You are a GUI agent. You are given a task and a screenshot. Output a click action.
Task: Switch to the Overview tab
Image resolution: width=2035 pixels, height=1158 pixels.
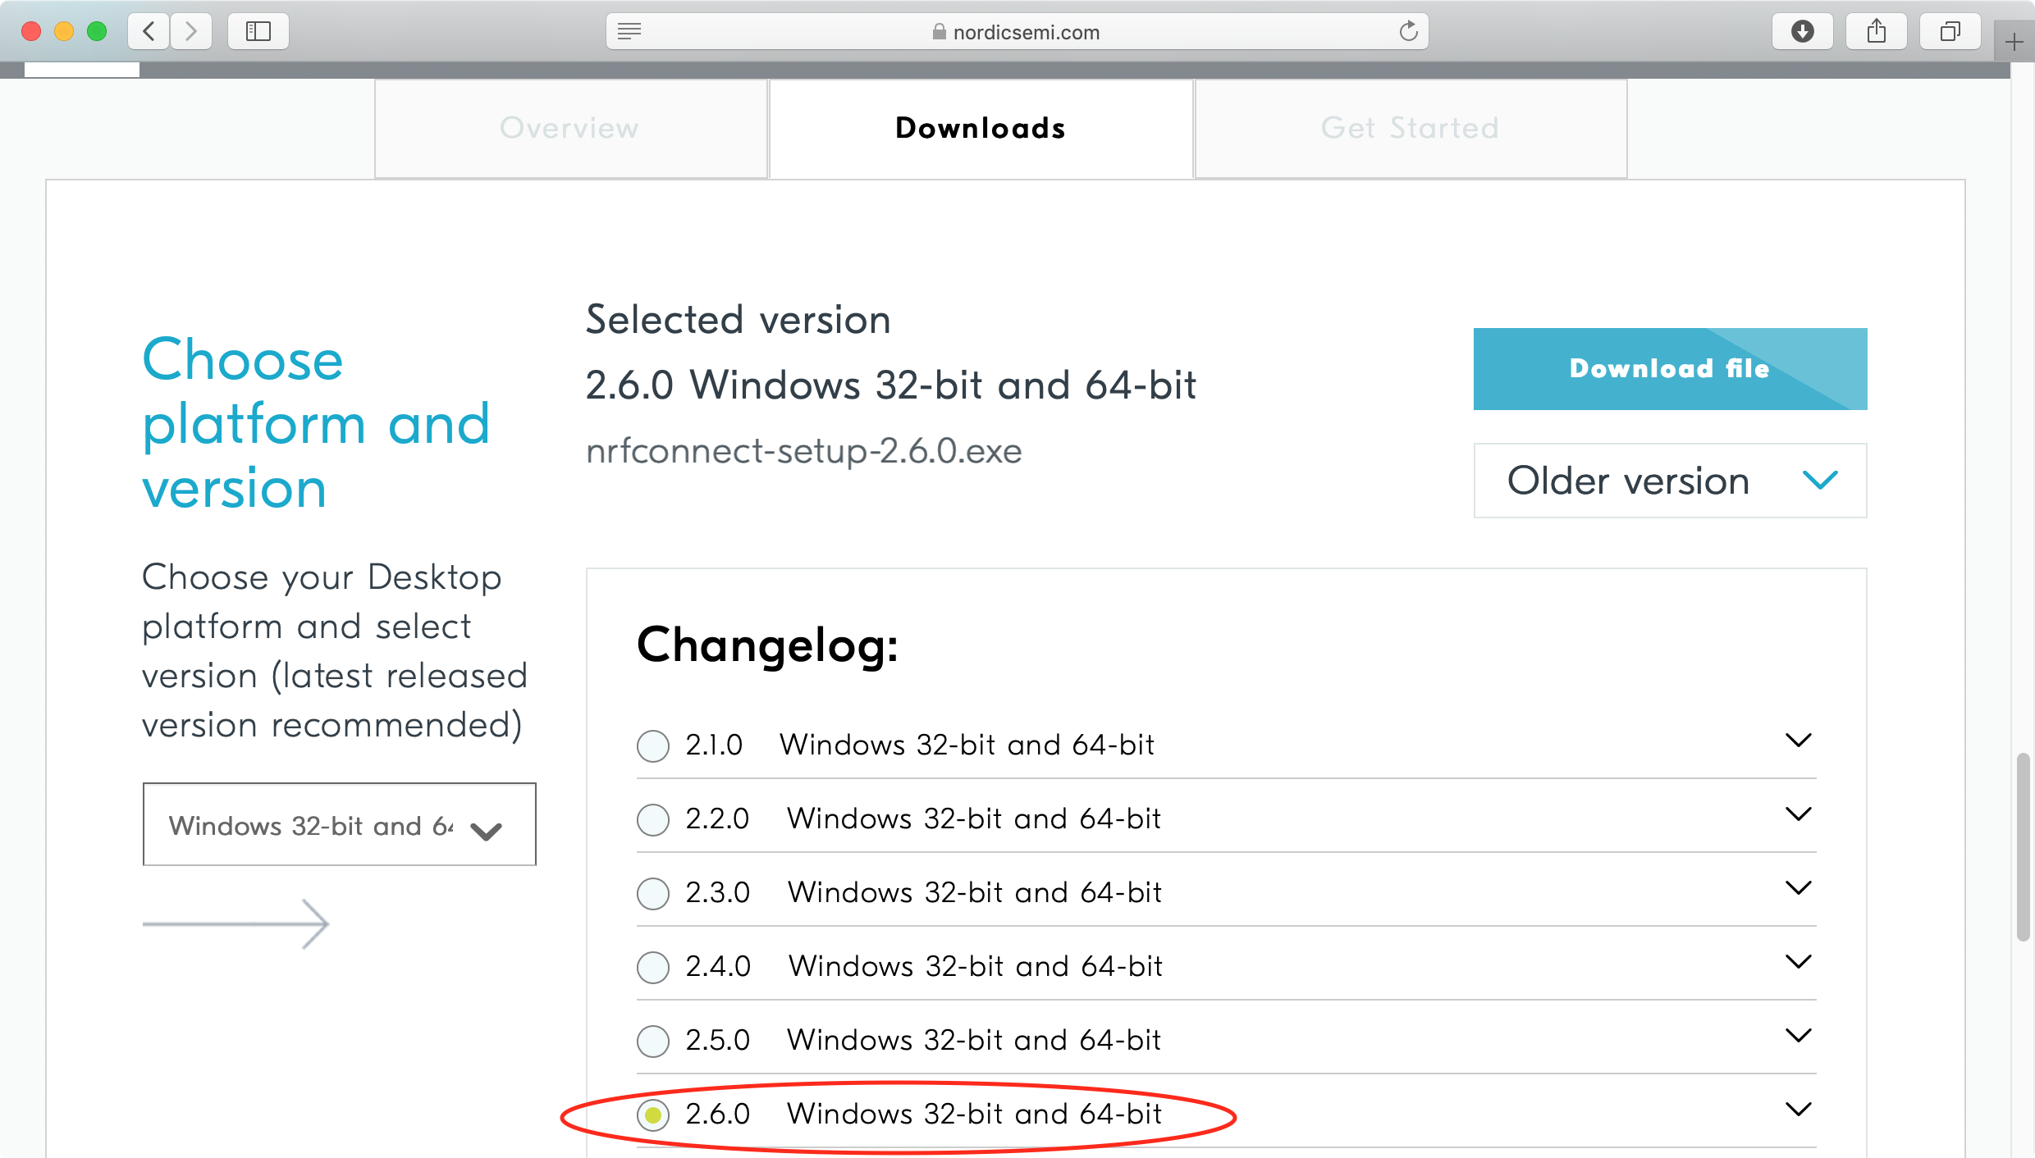(x=570, y=128)
